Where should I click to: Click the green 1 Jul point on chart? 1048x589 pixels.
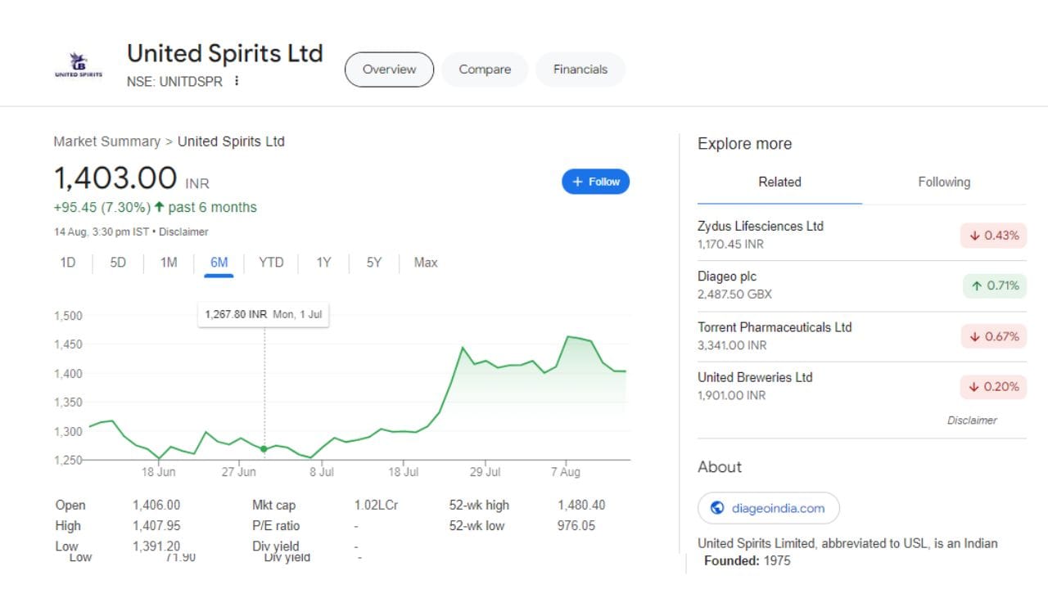264,449
